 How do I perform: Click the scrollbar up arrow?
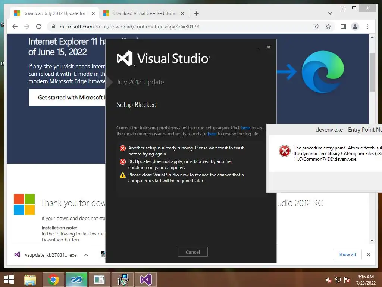372,37
